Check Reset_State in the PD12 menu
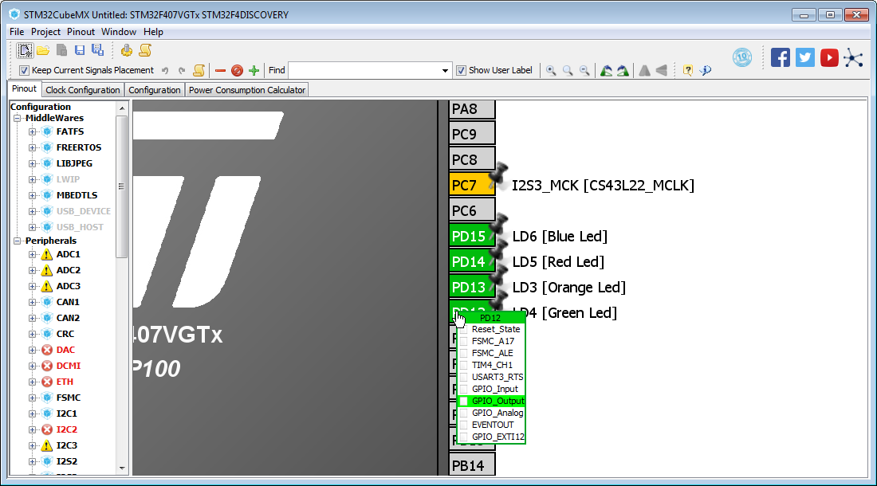 pyautogui.click(x=464, y=330)
